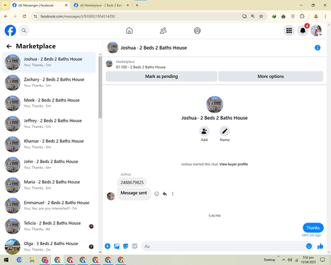331x265 pixels.
Task: Open browser zoom magnifier icon
Action: (x=253, y=16)
